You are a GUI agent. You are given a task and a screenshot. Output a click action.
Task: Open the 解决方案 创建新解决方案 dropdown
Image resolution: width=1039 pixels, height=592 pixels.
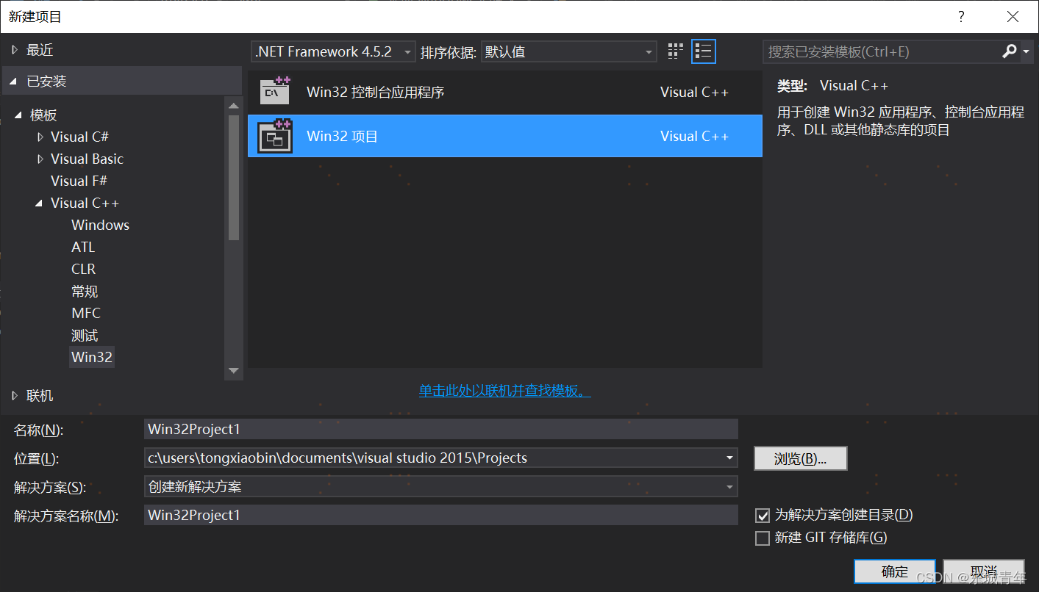click(x=729, y=486)
